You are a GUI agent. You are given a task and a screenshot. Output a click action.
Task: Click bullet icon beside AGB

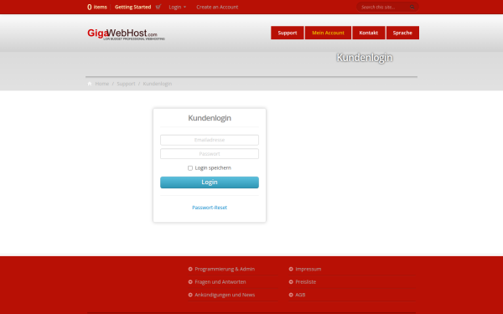click(291, 295)
